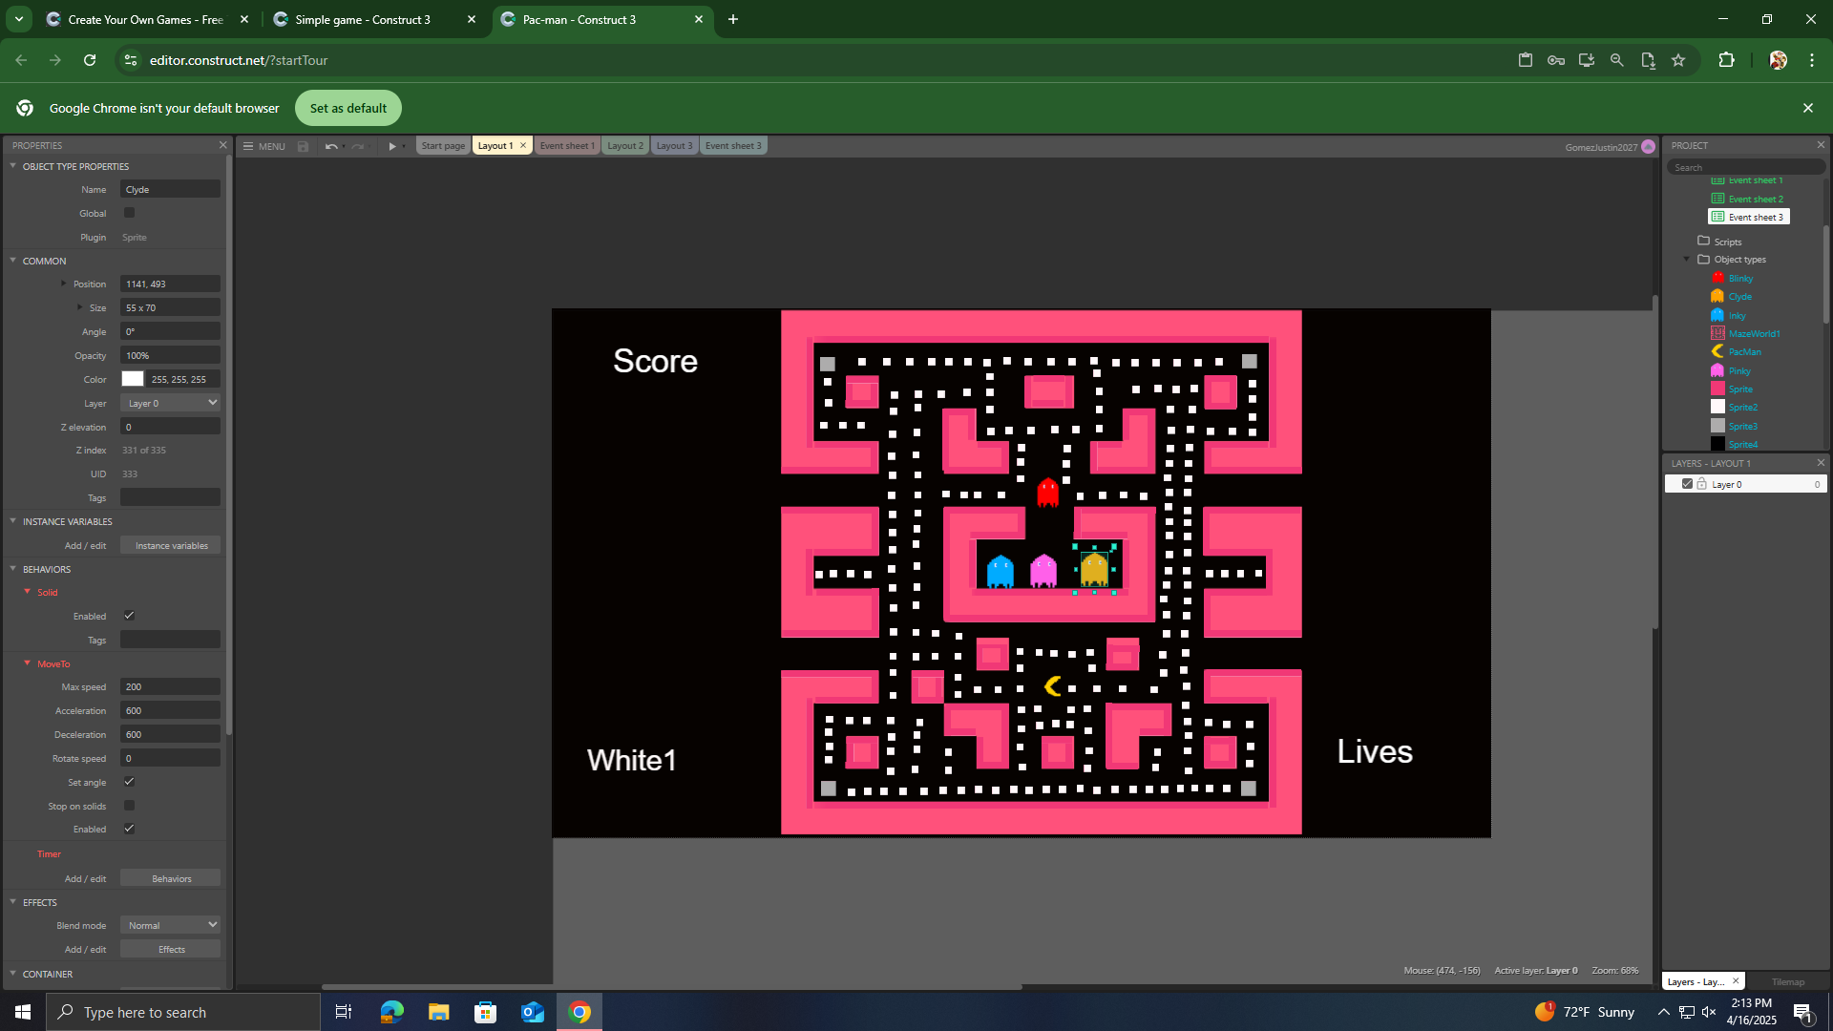Click the Opacity value field
Viewport: 1833px width, 1031px height.
tap(171, 355)
